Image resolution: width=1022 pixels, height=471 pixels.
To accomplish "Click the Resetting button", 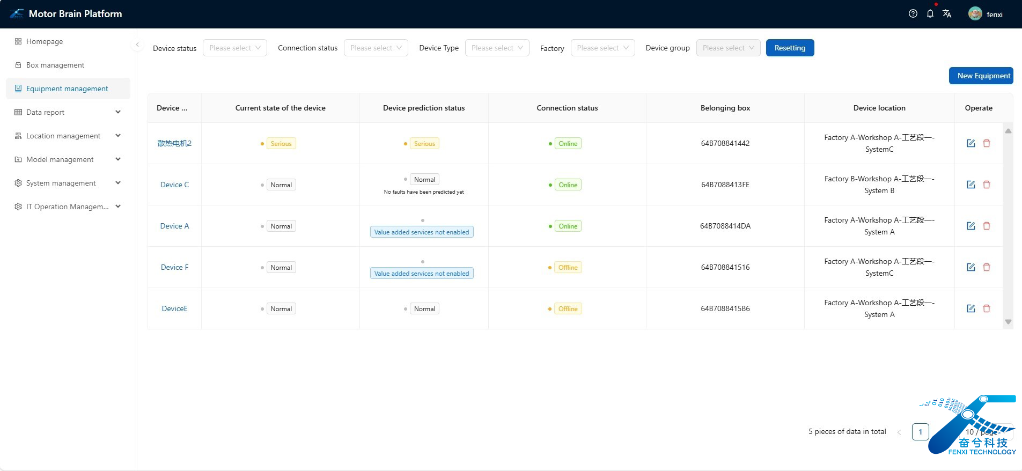I will [x=790, y=48].
